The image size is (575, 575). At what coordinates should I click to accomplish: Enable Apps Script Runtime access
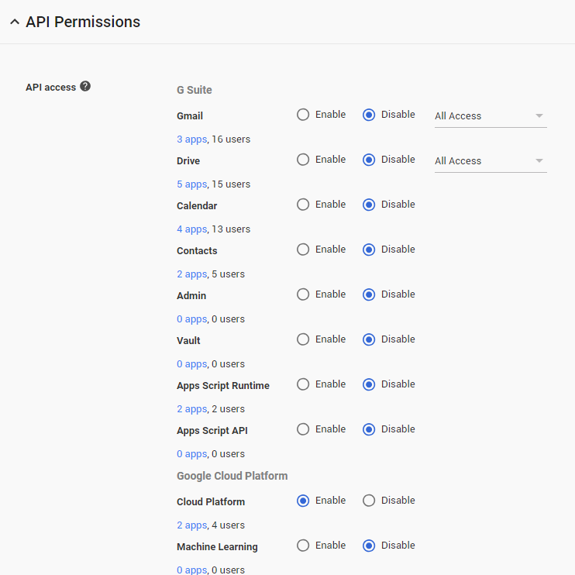pyautogui.click(x=303, y=384)
